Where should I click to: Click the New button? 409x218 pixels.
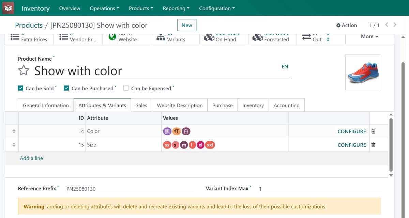(x=187, y=25)
